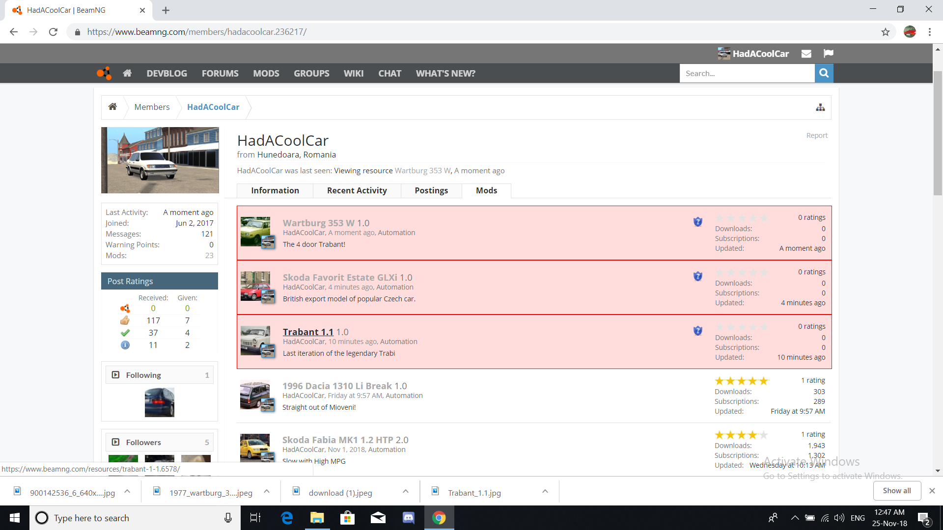Click the profile avatar image
Screen dimensions: 943x530
click(160, 160)
